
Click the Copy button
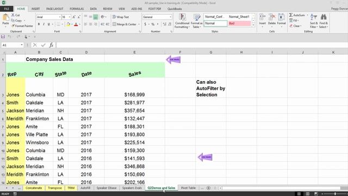17,21
